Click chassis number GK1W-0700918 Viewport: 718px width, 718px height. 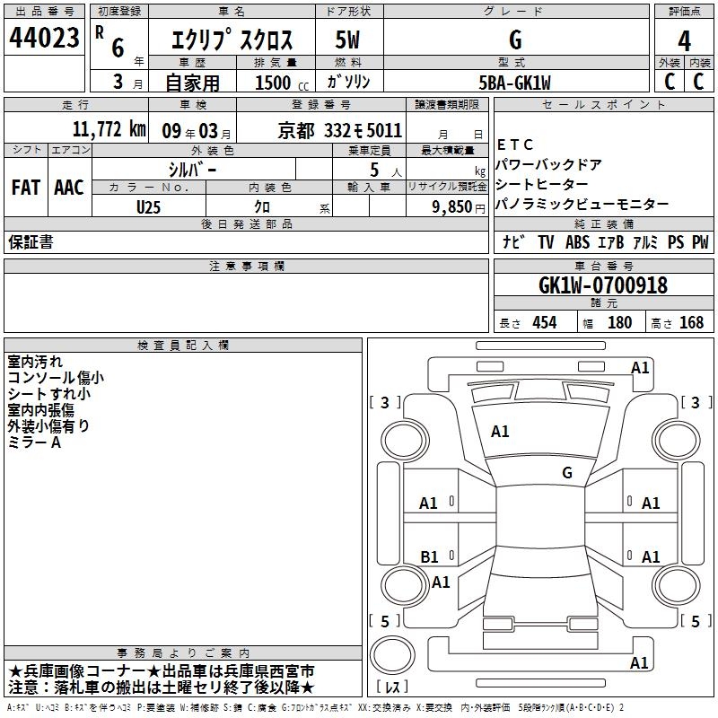pyautogui.click(x=603, y=285)
